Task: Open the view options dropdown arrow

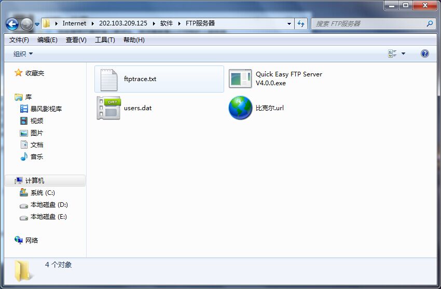Action: tap(403, 54)
